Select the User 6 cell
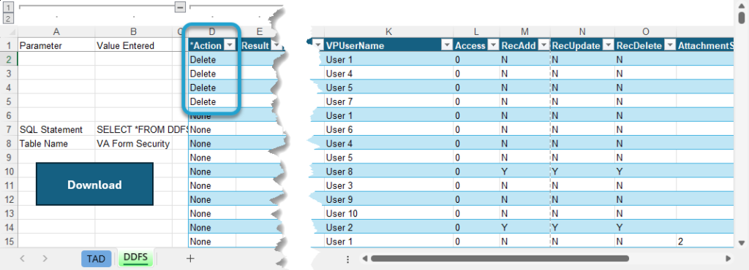The image size is (749, 270). pos(388,129)
